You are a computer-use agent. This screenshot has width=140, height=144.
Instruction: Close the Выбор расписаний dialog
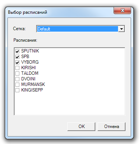pos(122,10)
